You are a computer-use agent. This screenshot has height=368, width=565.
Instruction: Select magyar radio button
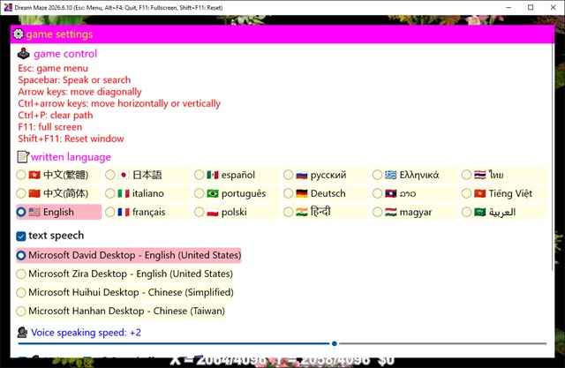(x=377, y=212)
